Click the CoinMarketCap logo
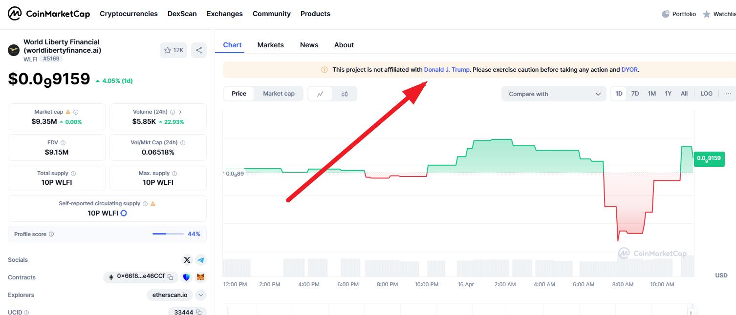The height and width of the screenshot is (315, 736). tap(49, 14)
